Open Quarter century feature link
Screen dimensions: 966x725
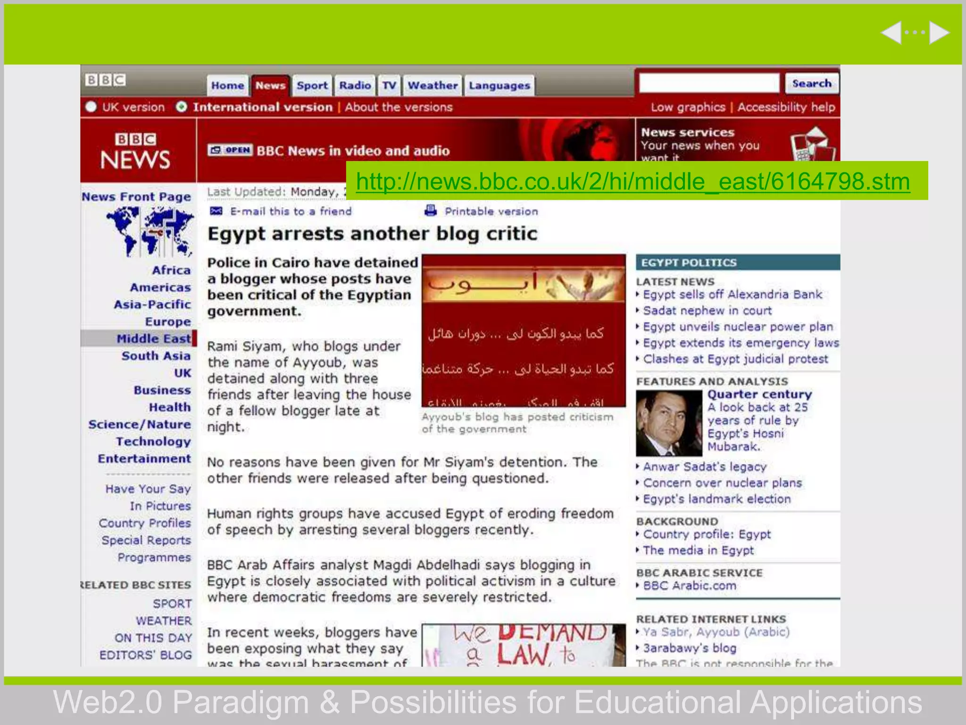[759, 394]
